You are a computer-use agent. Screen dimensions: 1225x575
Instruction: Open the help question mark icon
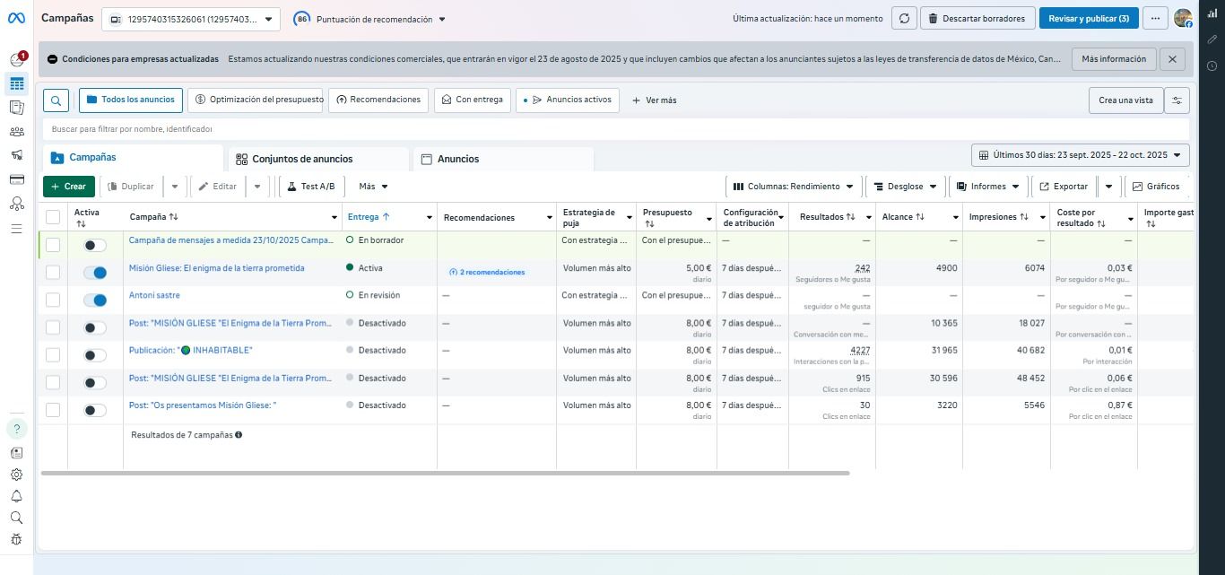tap(16, 429)
